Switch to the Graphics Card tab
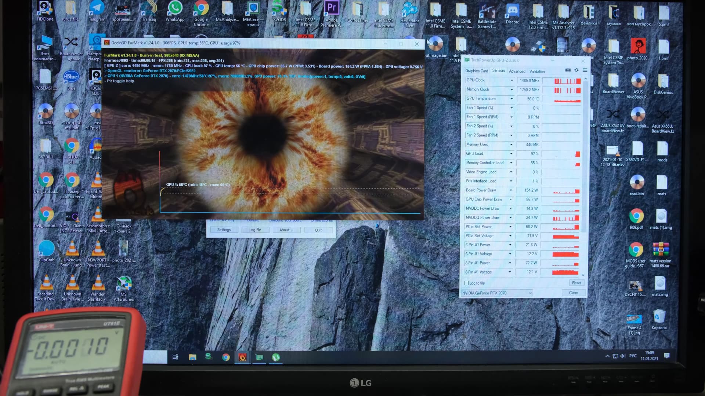The image size is (705, 396). click(x=476, y=71)
